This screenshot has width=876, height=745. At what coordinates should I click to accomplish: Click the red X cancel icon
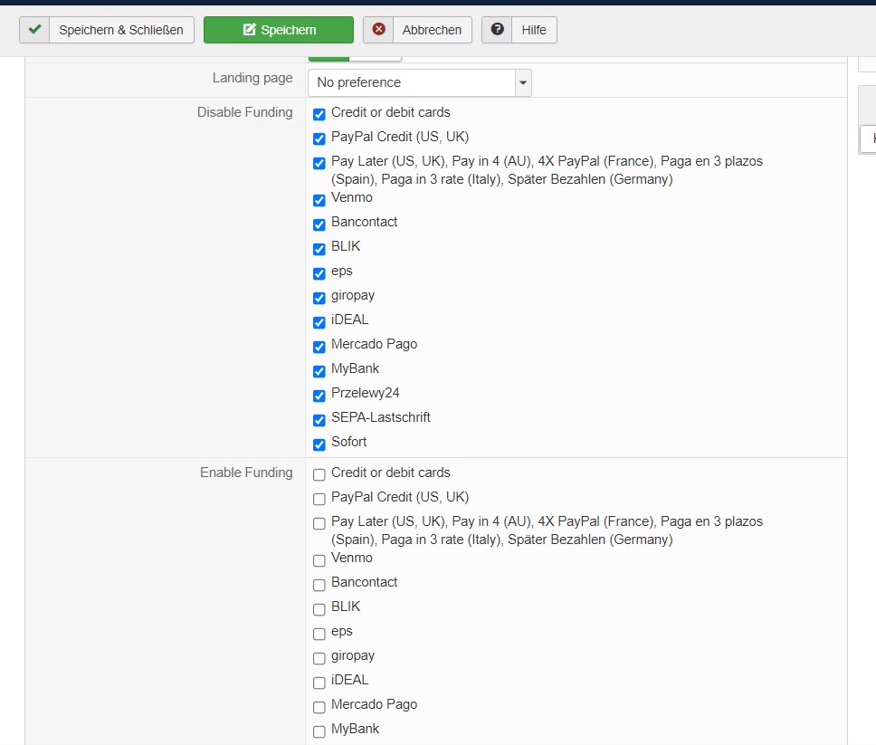point(379,29)
